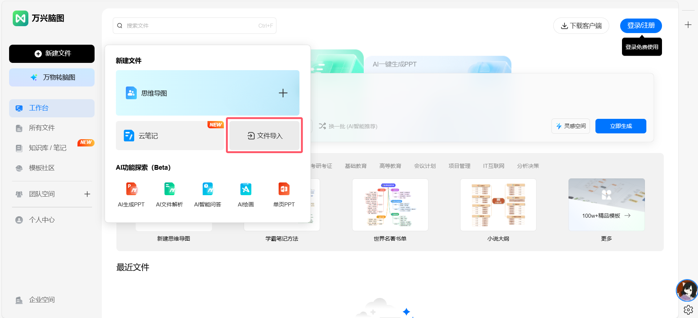Select the 项目管理 category tab

[x=459, y=166]
